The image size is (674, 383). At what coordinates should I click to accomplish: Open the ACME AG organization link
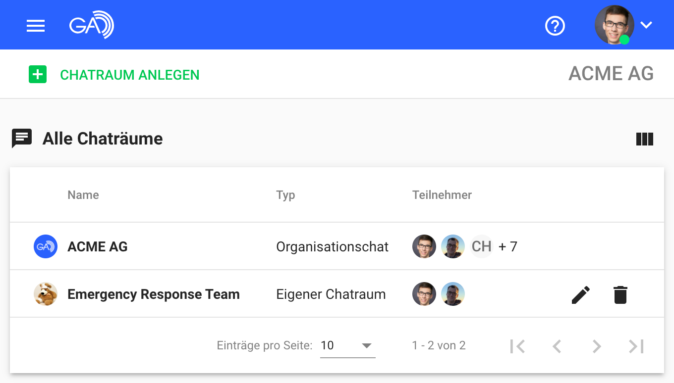[611, 73]
